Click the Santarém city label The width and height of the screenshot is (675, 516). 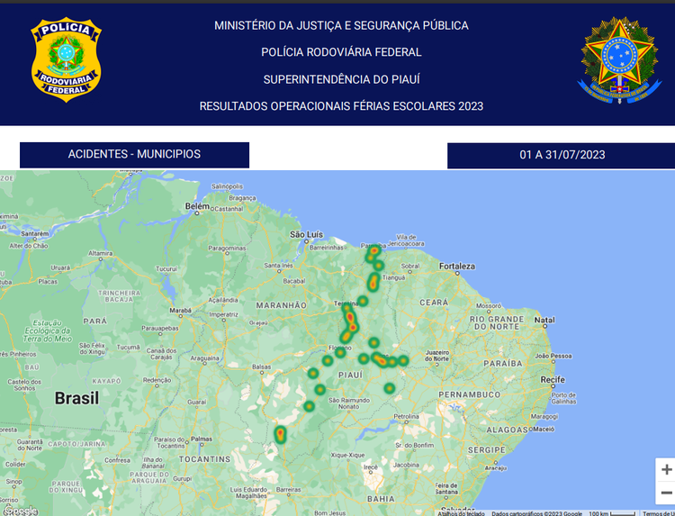(35, 233)
